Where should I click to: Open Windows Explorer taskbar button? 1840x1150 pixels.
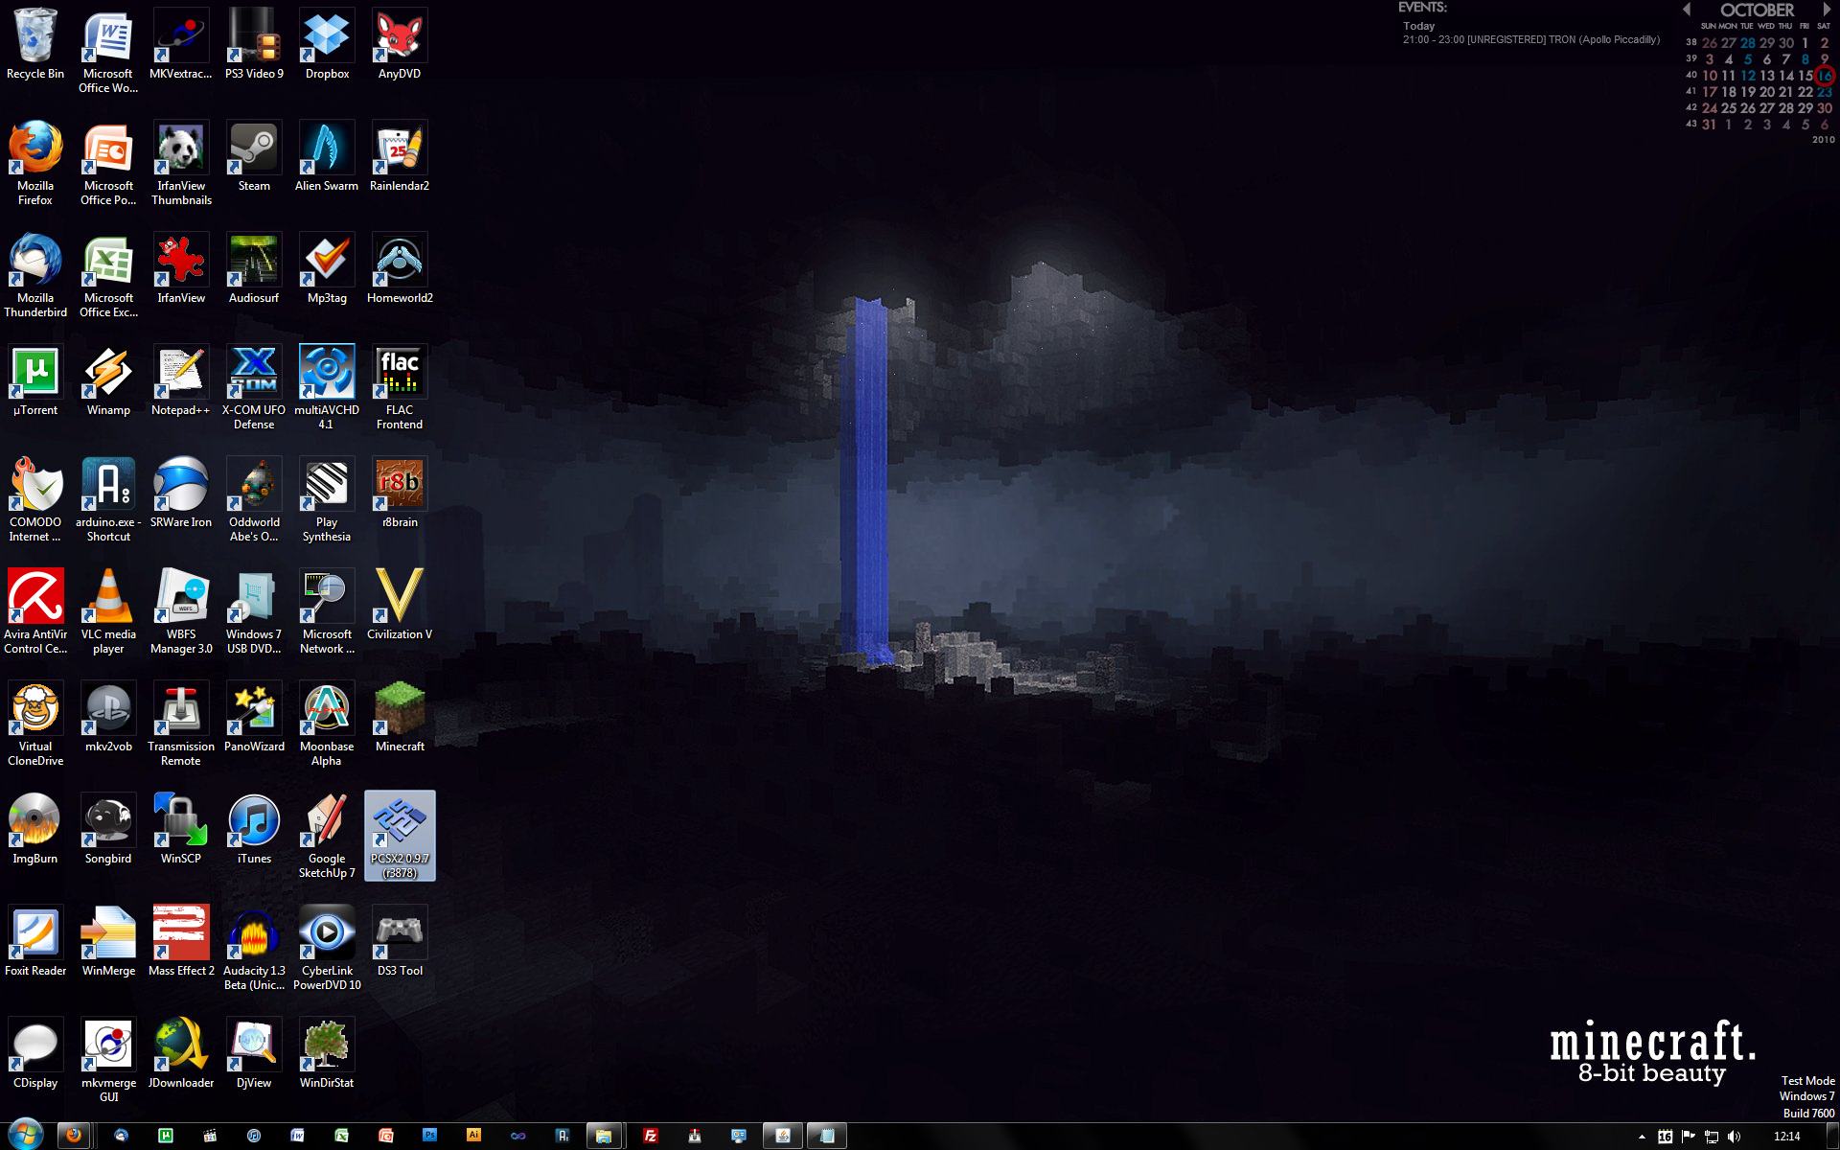click(x=603, y=1136)
